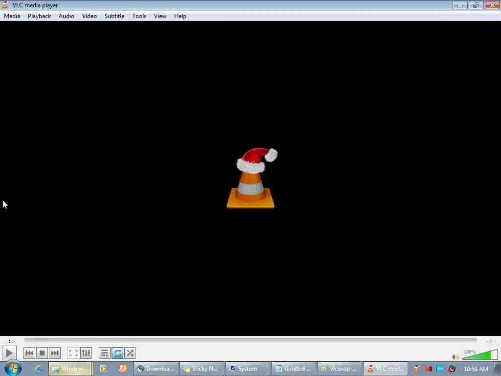
Task: Click the remaining time label at right
Action: click(x=491, y=341)
